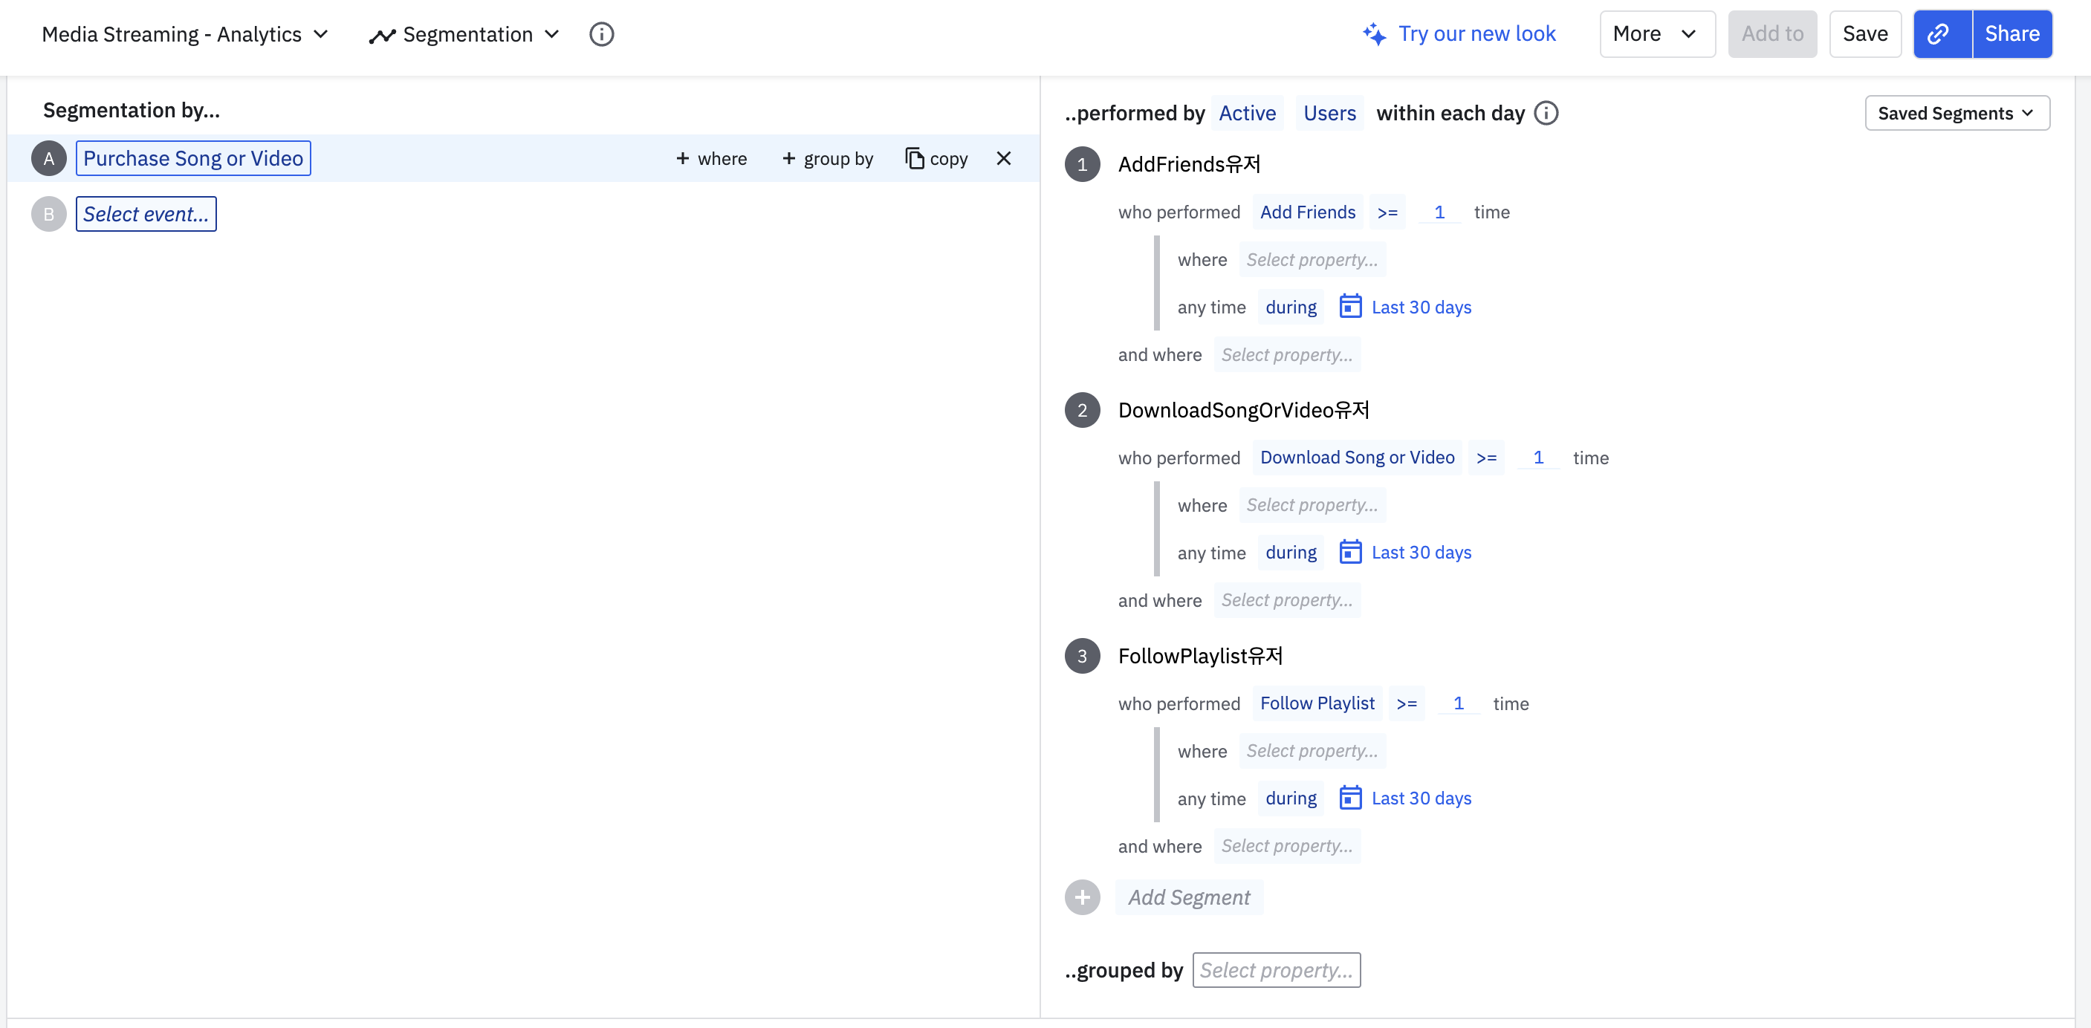This screenshot has height=1028, width=2091.
Task: Click the grouped by Select property field
Action: (x=1276, y=970)
